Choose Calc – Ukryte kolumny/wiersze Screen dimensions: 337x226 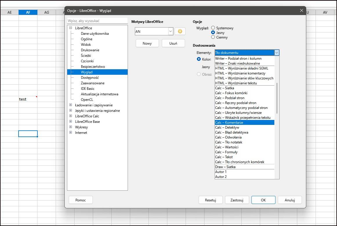pyautogui.click(x=244, y=113)
